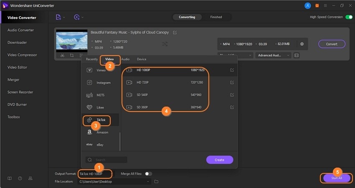The width and height of the screenshot is (355, 188).
Task: Open the File Location dropdown
Action: (114, 181)
